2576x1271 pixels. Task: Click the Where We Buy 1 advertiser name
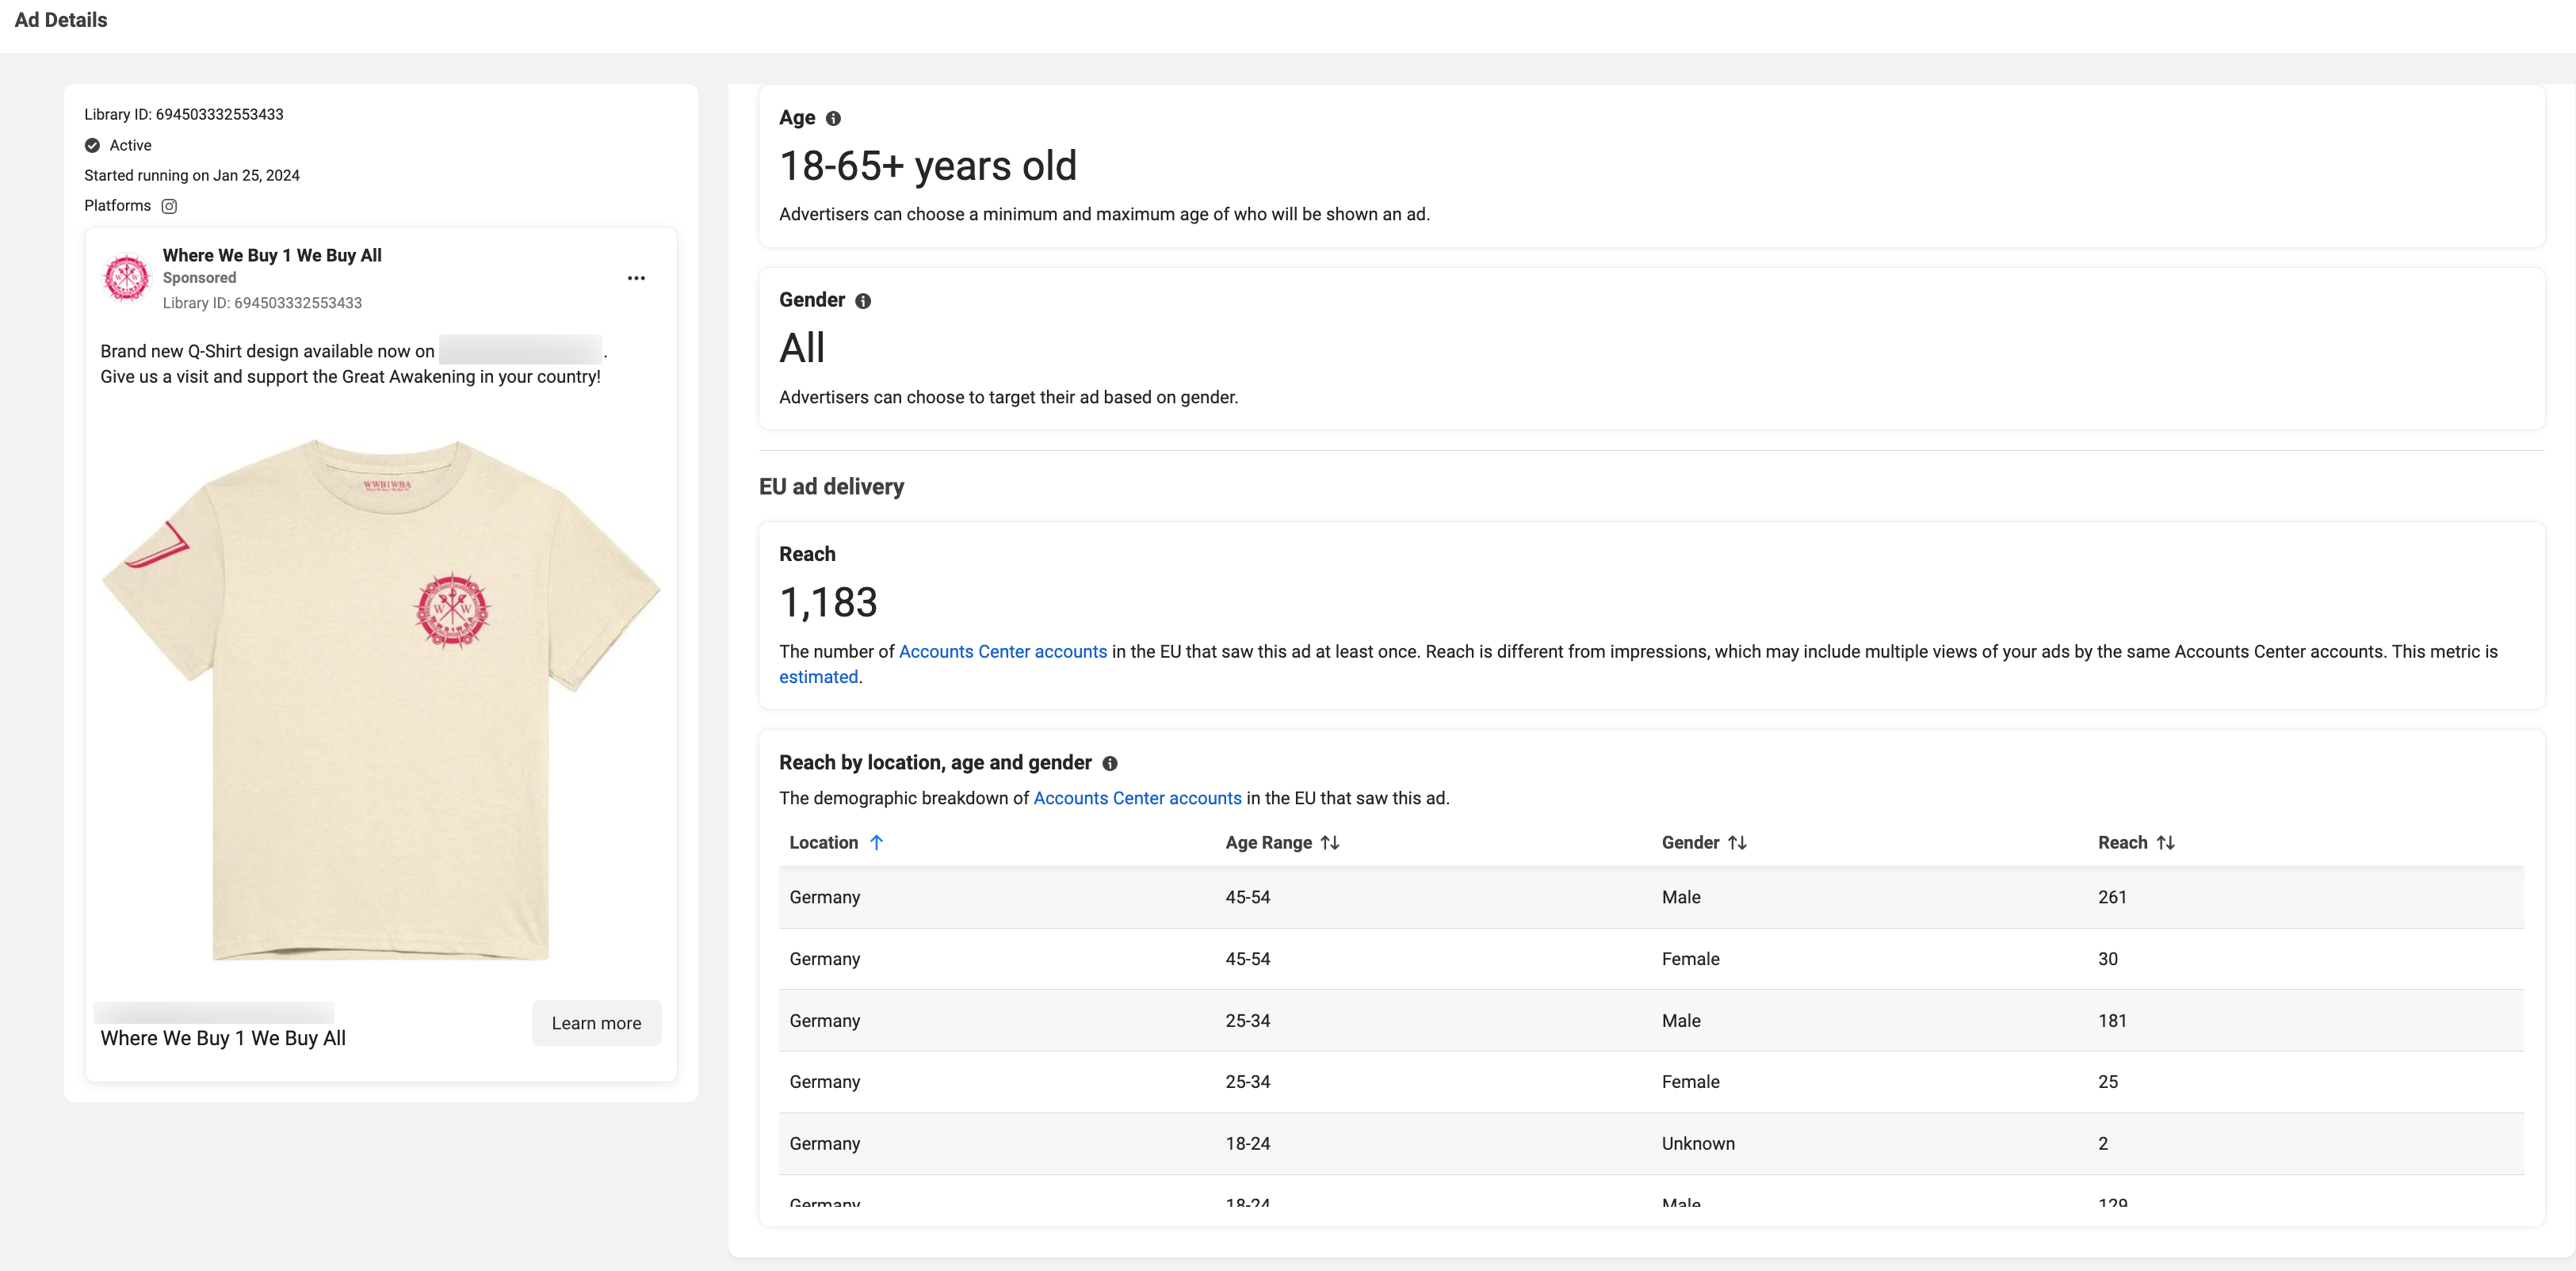coord(272,255)
